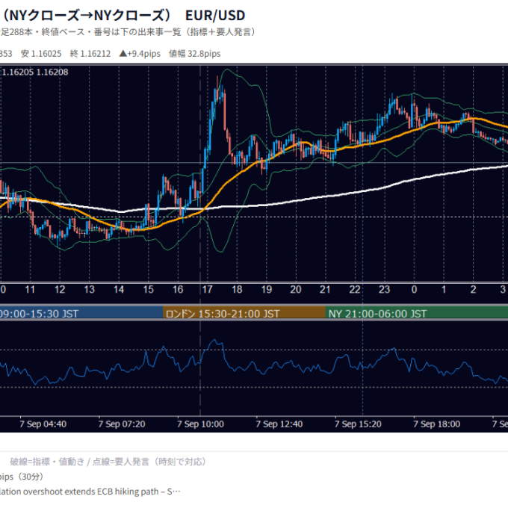Click the hour axis label 21
Screen dimensions: 508x508
point(325,289)
